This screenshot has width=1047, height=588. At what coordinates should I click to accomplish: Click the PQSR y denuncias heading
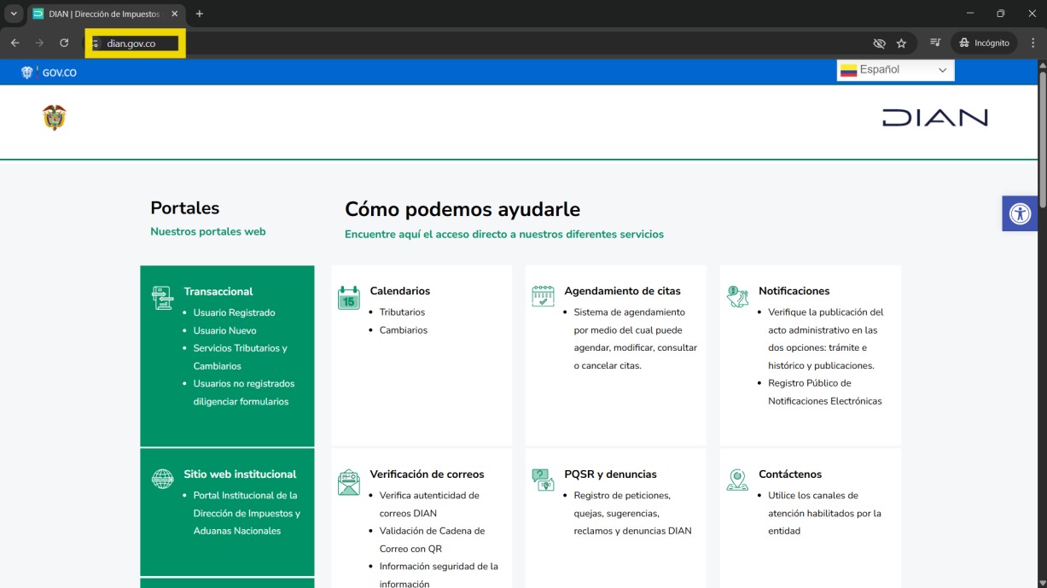click(x=611, y=474)
